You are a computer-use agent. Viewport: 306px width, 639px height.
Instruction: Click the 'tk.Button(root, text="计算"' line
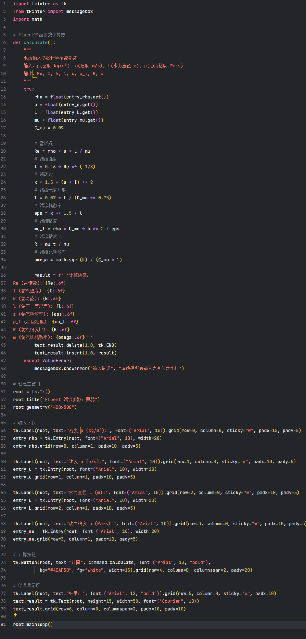pos(112,563)
